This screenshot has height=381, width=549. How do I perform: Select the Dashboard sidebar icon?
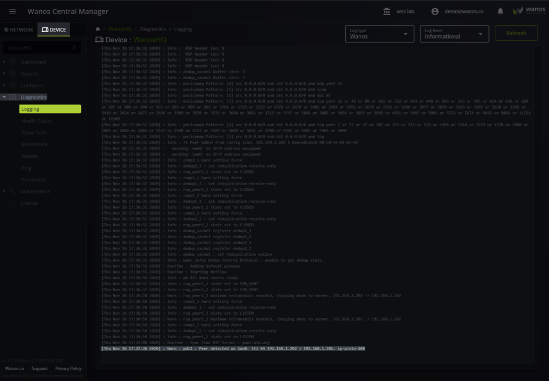tap(12, 62)
